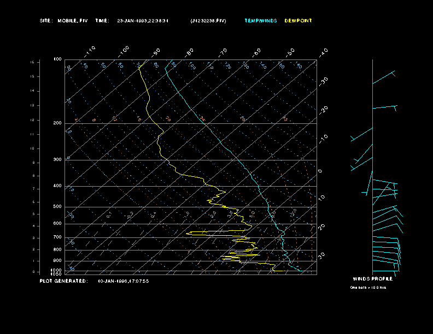Click the 100 pressure level label
The image size is (433, 334).
(x=57, y=59)
